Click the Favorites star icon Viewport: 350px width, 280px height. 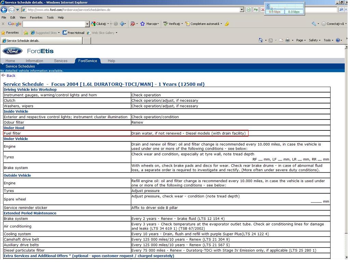click(x=3, y=33)
